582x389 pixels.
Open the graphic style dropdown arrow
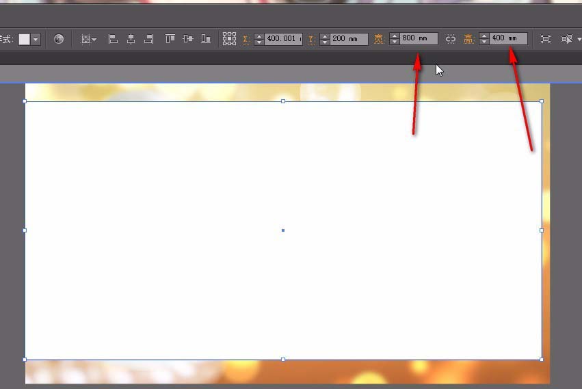36,39
